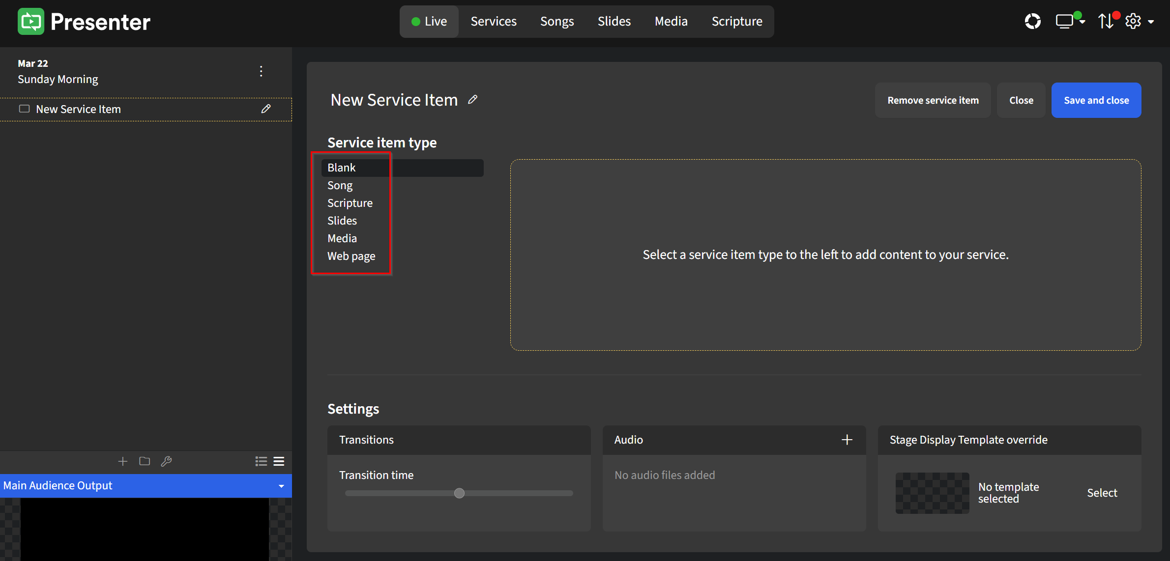Click the Save and close button
Image resolution: width=1170 pixels, height=561 pixels.
(x=1096, y=100)
